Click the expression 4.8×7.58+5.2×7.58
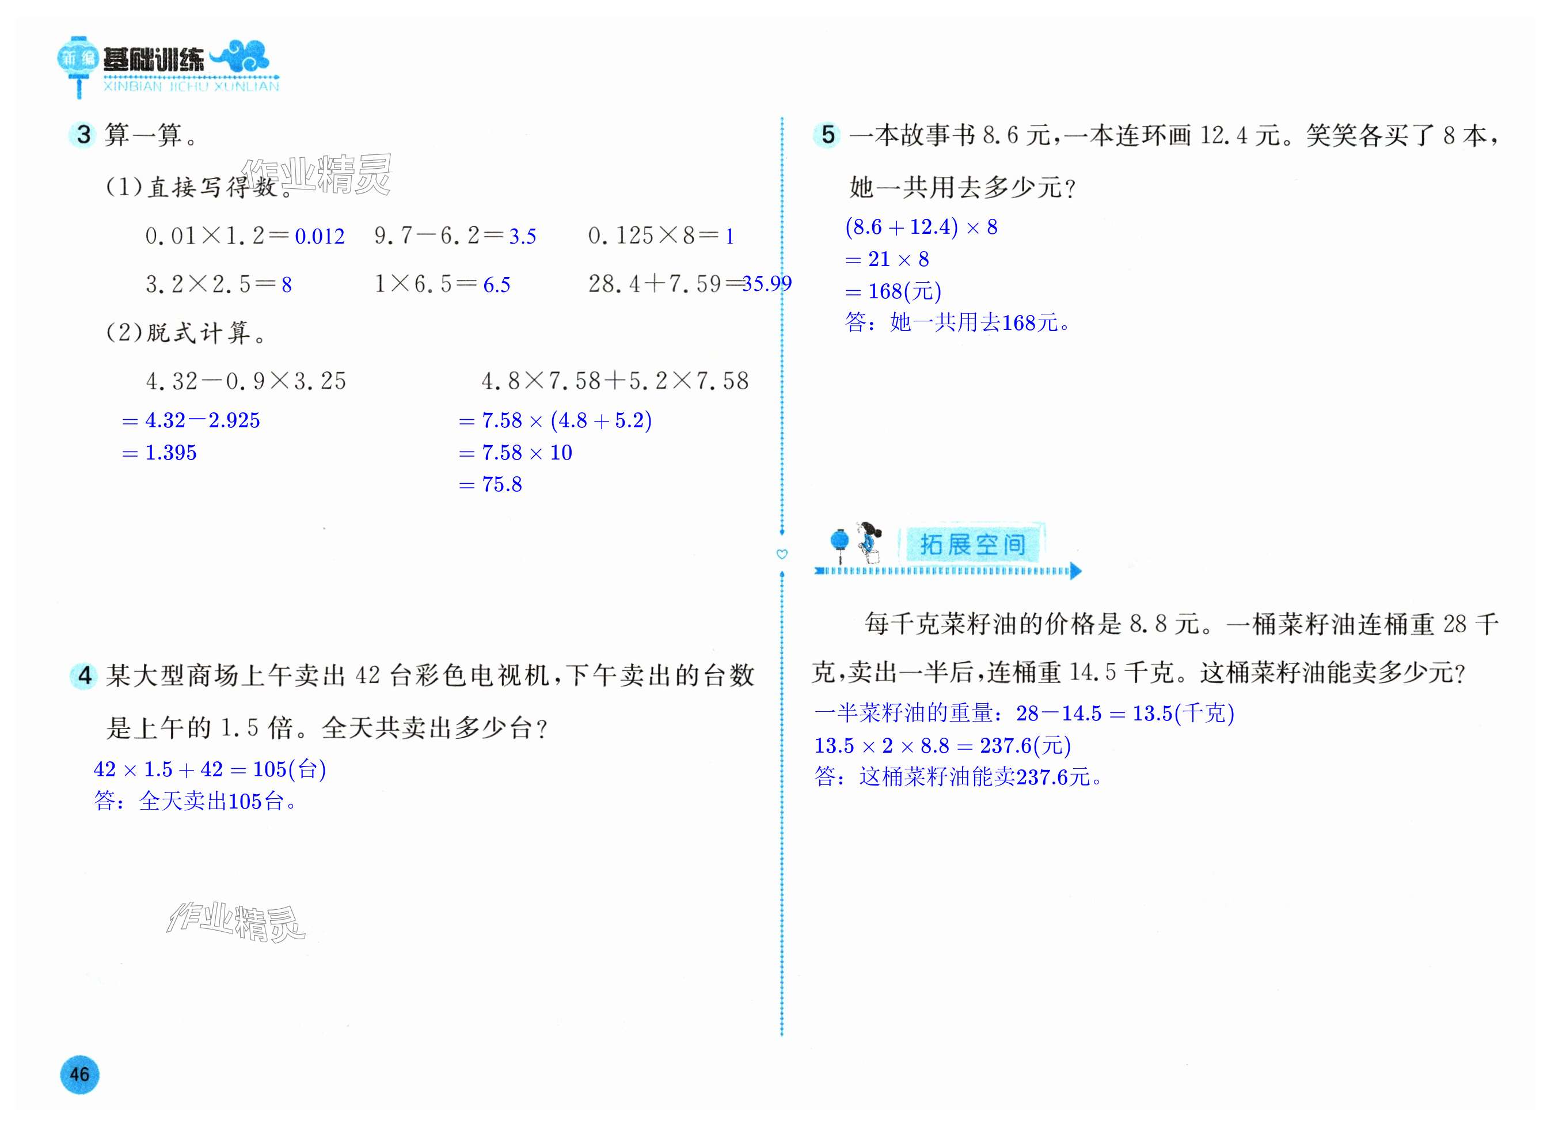 pos(615,381)
